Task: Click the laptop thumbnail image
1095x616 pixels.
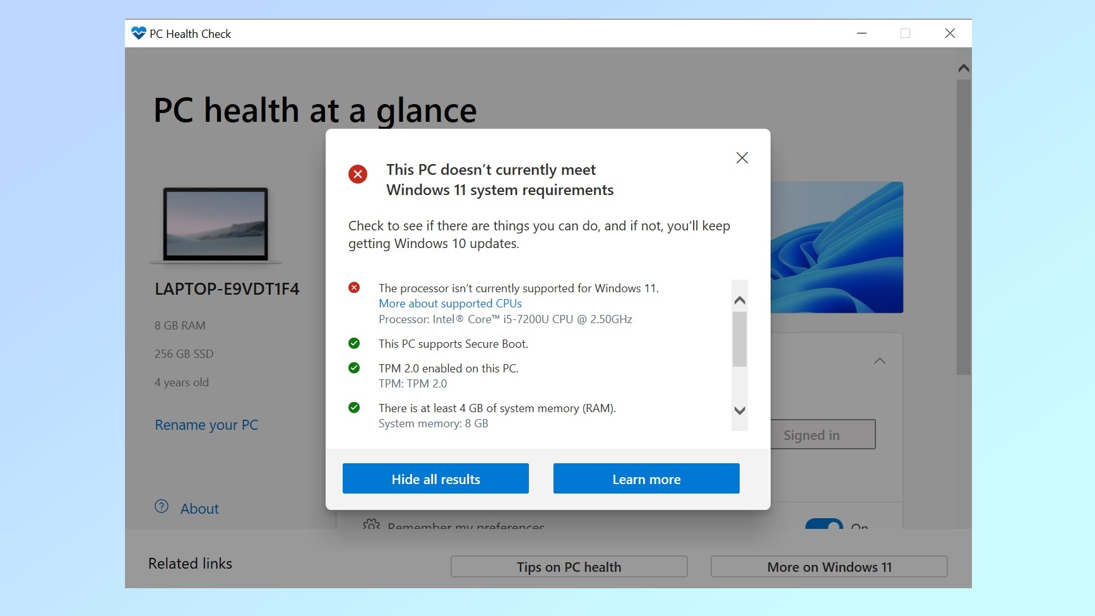Action: click(x=216, y=225)
